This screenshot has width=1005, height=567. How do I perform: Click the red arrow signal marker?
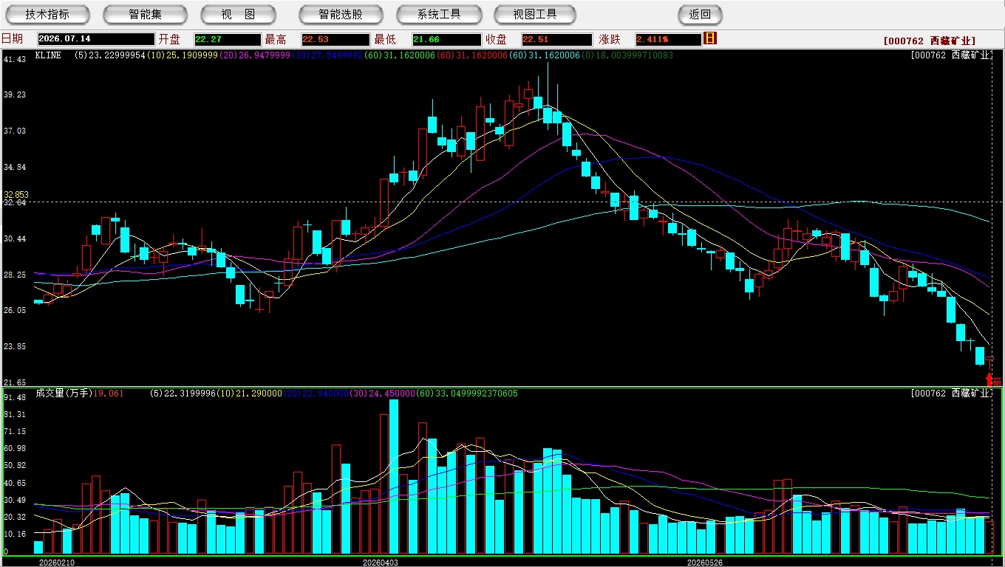[x=989, y=379]
